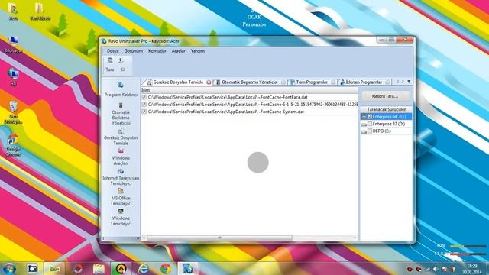489x275 pixels.
Task: Open the Geri Dönüşüm recycle bin icon
Action: pyautogui.click(x=13, y=112)
